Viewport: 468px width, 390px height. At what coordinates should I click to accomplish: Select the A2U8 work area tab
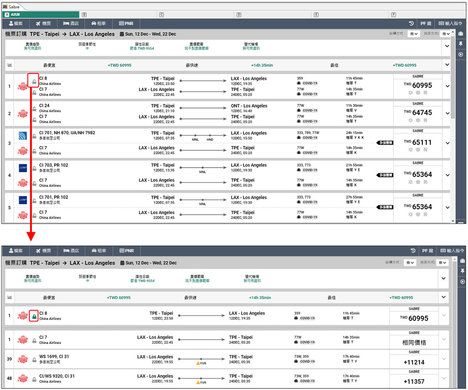tap(41, 14)
